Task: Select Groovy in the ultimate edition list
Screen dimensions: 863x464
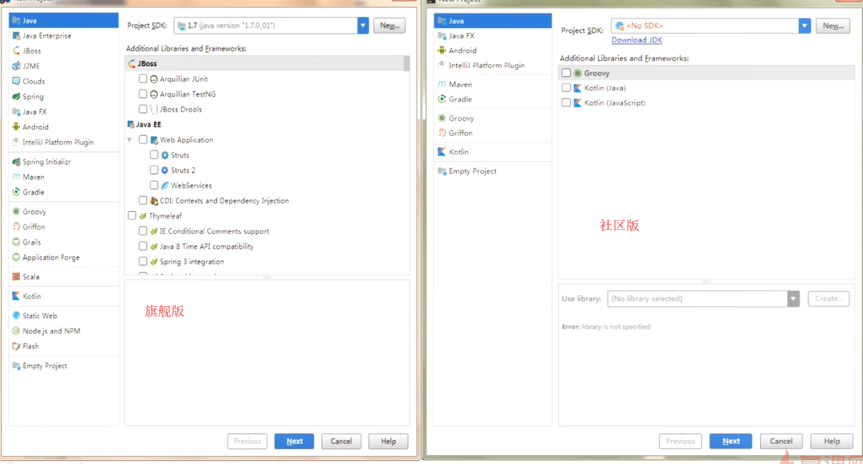Action: (x=34, y=212)
